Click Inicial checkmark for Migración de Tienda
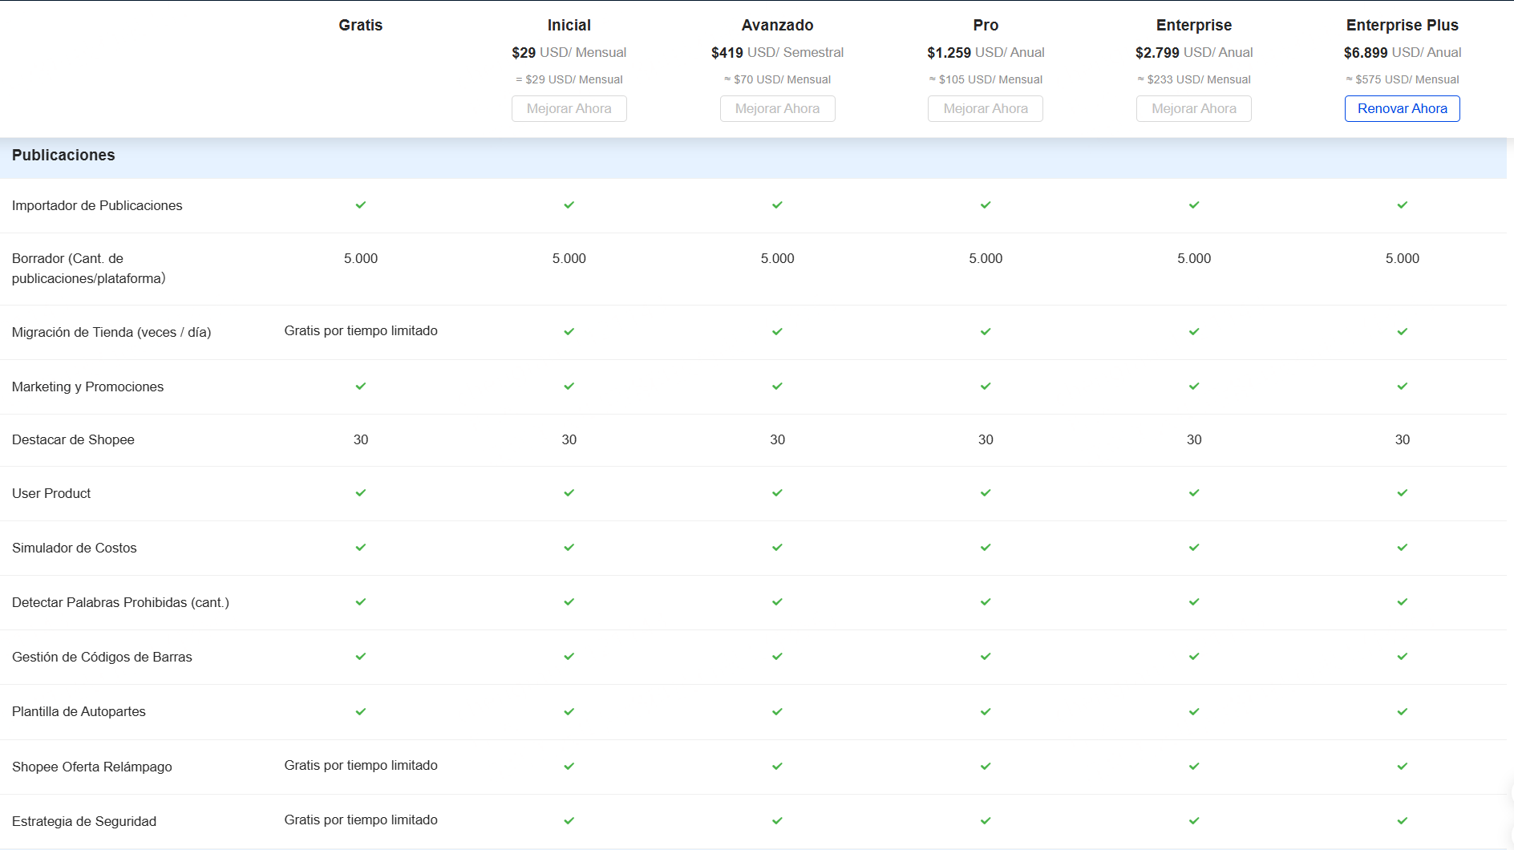The image size is (1514, 850). click(x=569, y=332)
